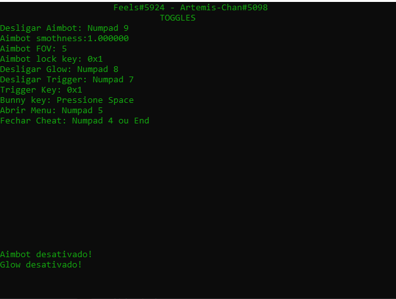Click the word Feels#5924 in the header

coord(139,8)
